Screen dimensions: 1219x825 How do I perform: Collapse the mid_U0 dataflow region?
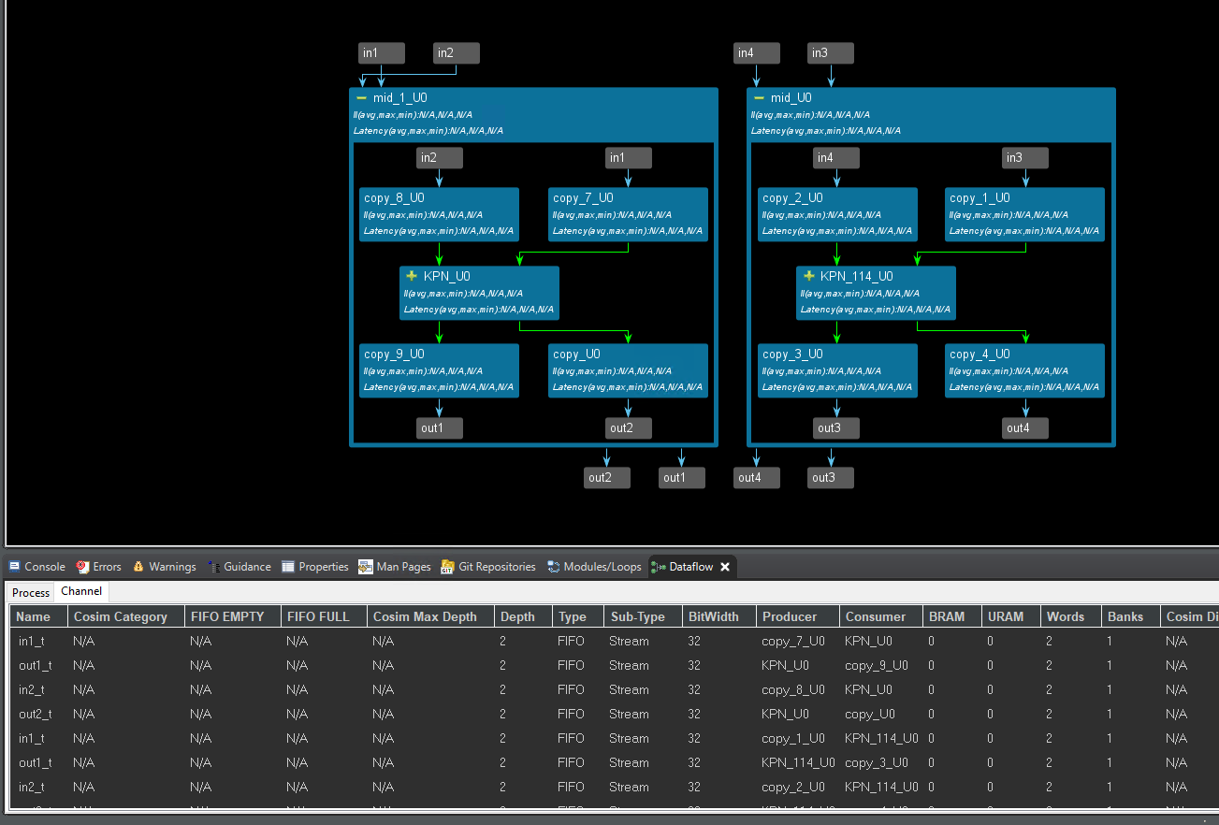(x=759, y=98)
